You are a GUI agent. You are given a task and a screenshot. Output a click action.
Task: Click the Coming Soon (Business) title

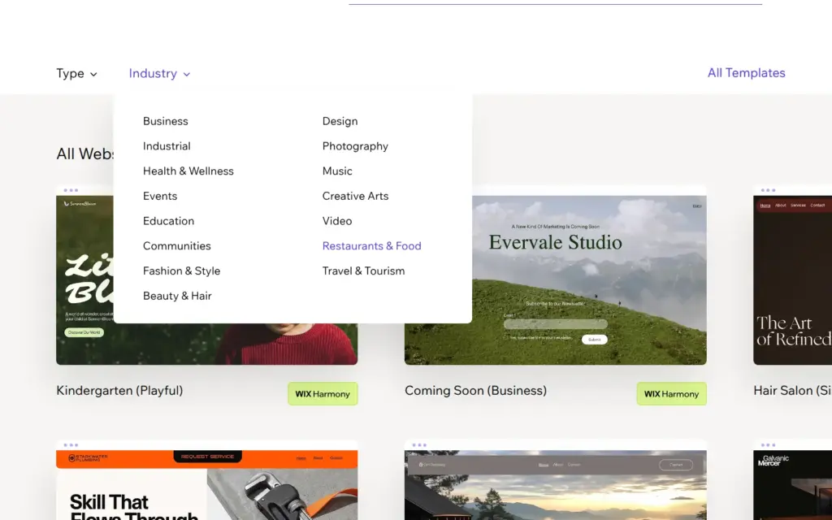[x=475, y=391]
